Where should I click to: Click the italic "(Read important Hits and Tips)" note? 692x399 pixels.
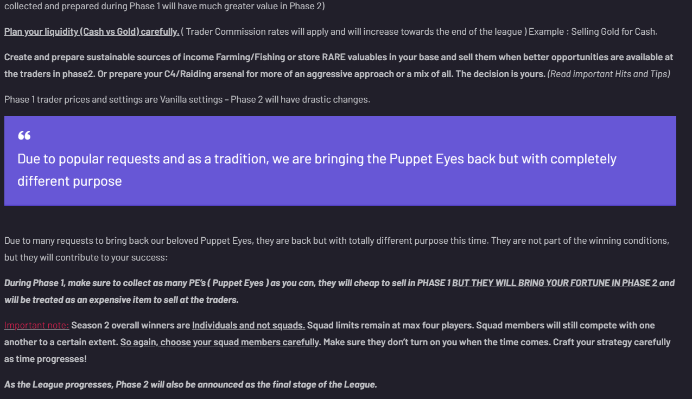pos(608,74)
